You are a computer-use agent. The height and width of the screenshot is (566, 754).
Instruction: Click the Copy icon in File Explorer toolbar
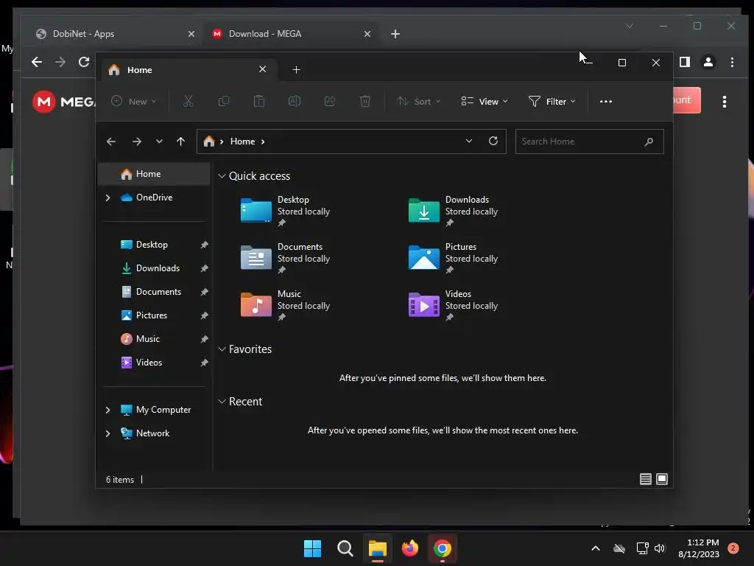224,101
